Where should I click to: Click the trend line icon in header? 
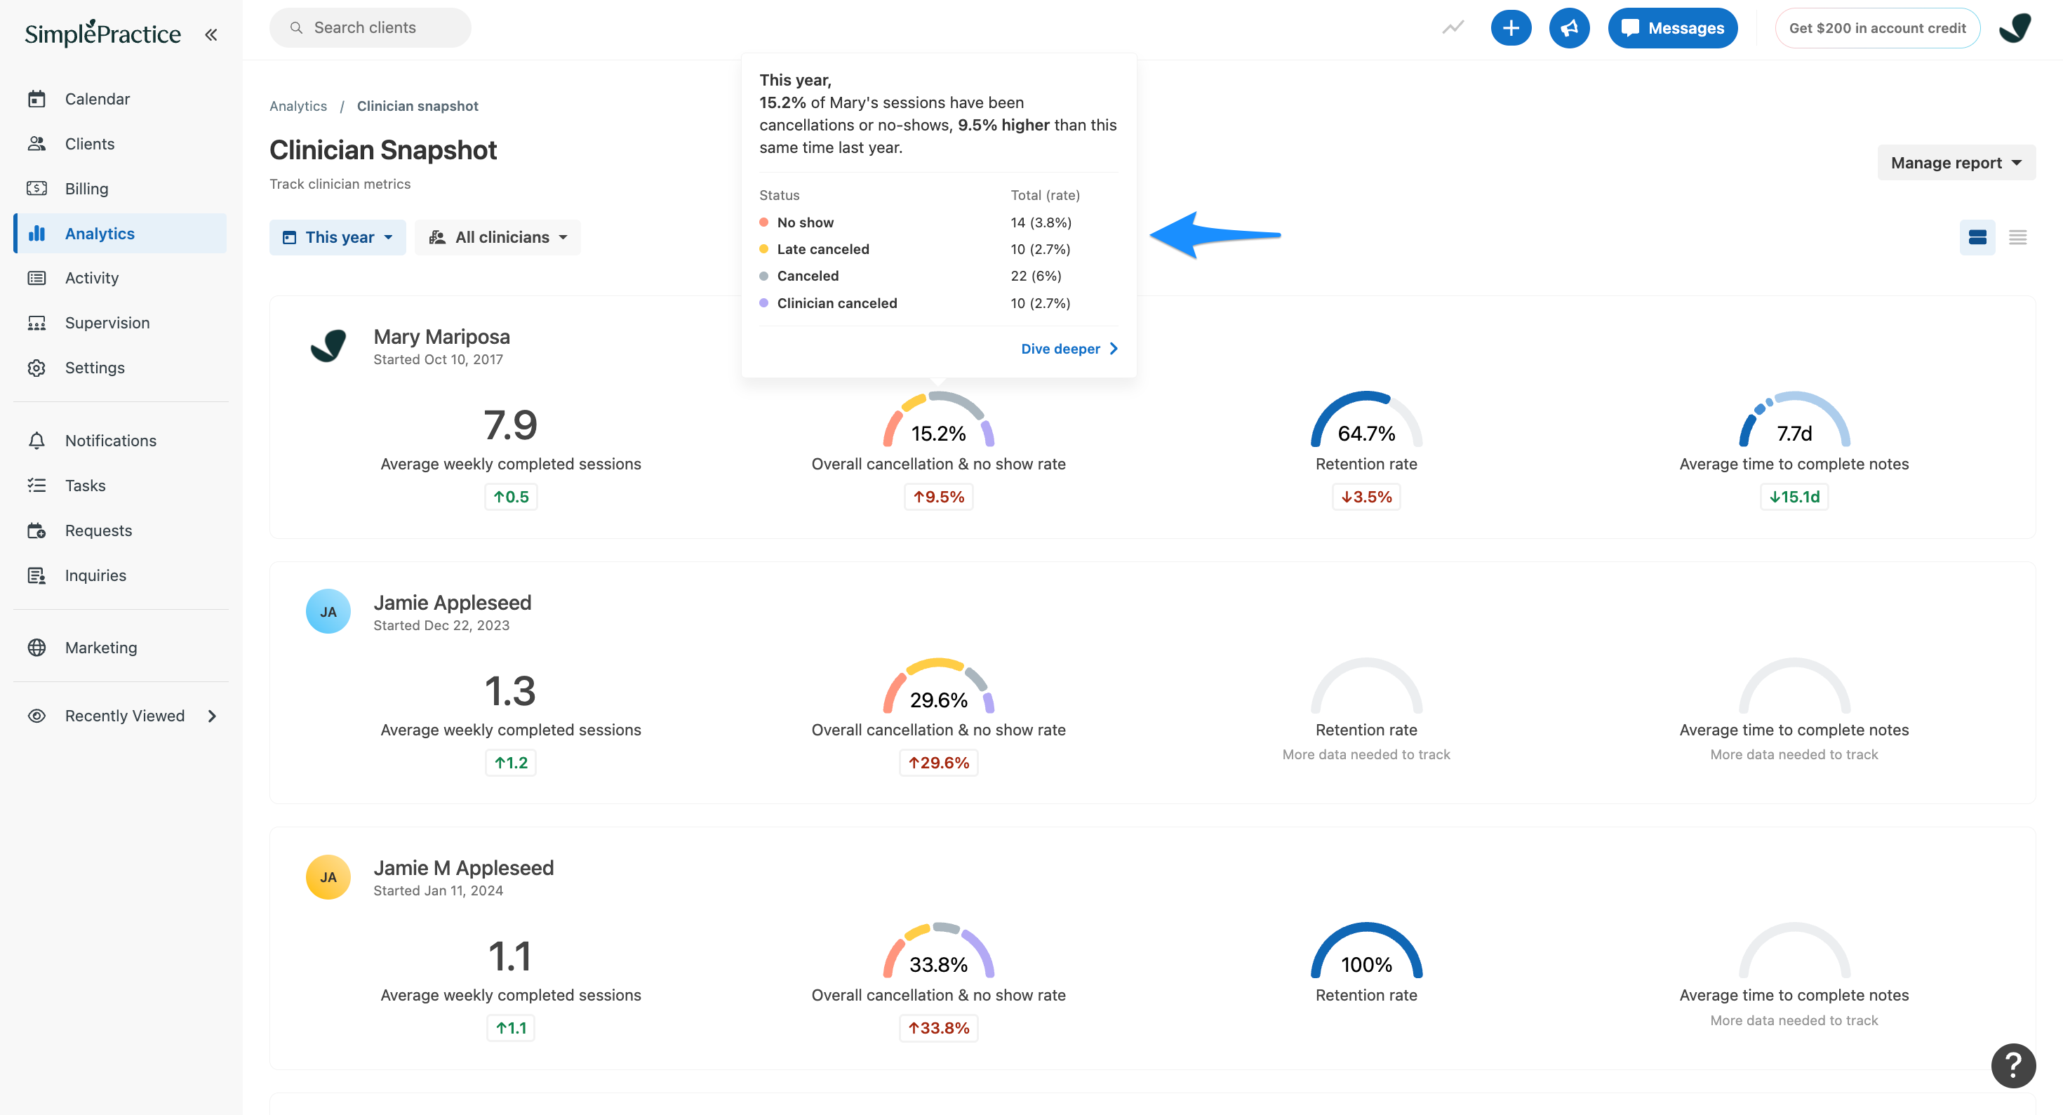tap(1453, 28)
